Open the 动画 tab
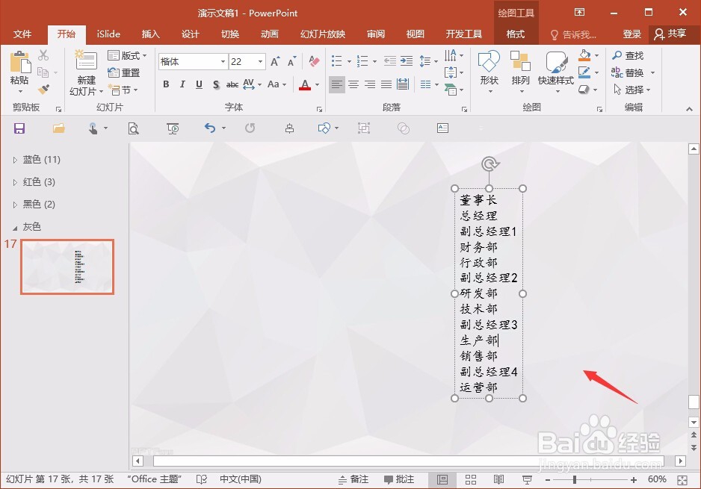This screenshot has height=489, width=701. coord(270,34)
